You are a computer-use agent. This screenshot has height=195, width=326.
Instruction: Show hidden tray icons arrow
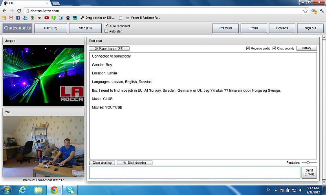tap(275, 190)
